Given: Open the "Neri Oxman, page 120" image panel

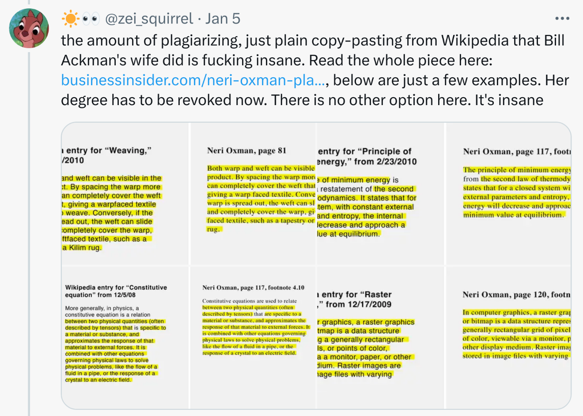Looking at the screenshot, I should coord(508,337).
